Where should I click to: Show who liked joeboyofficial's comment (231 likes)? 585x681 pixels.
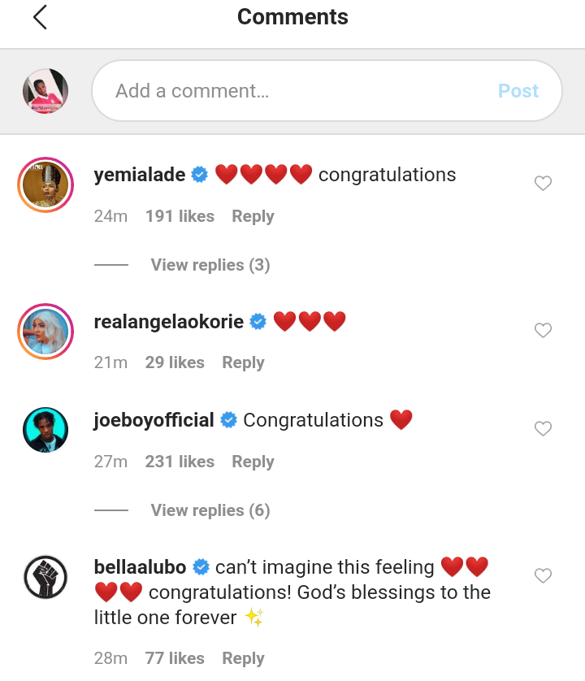(x=180, y=462)
